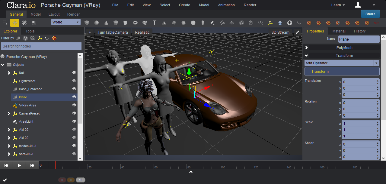Show the LightPreset node using its eye
Screen dimensions: 386x184
coord(74,81)
